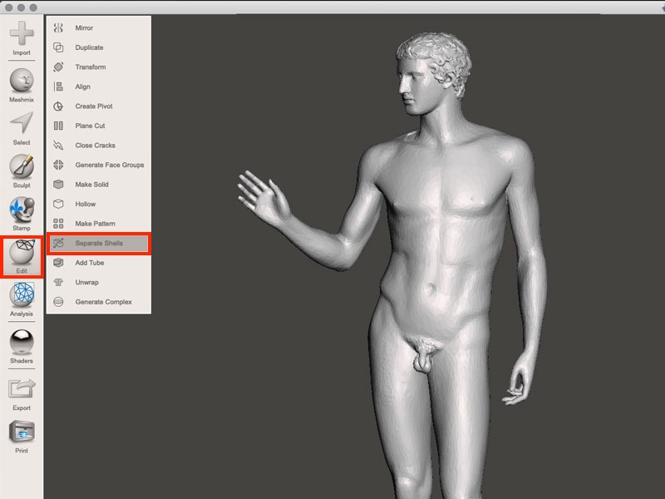Image resolution: width=665 pixels, height=499 pixels.
Task: Click the Export icon
Action: (x=22, y=389)
